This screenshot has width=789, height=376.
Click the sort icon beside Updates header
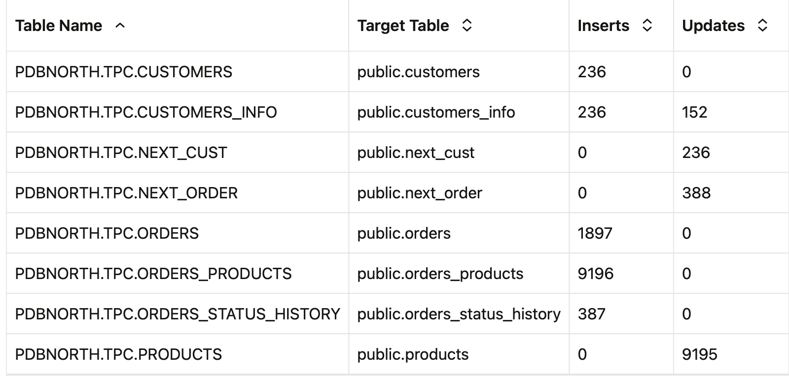[762, 25]
